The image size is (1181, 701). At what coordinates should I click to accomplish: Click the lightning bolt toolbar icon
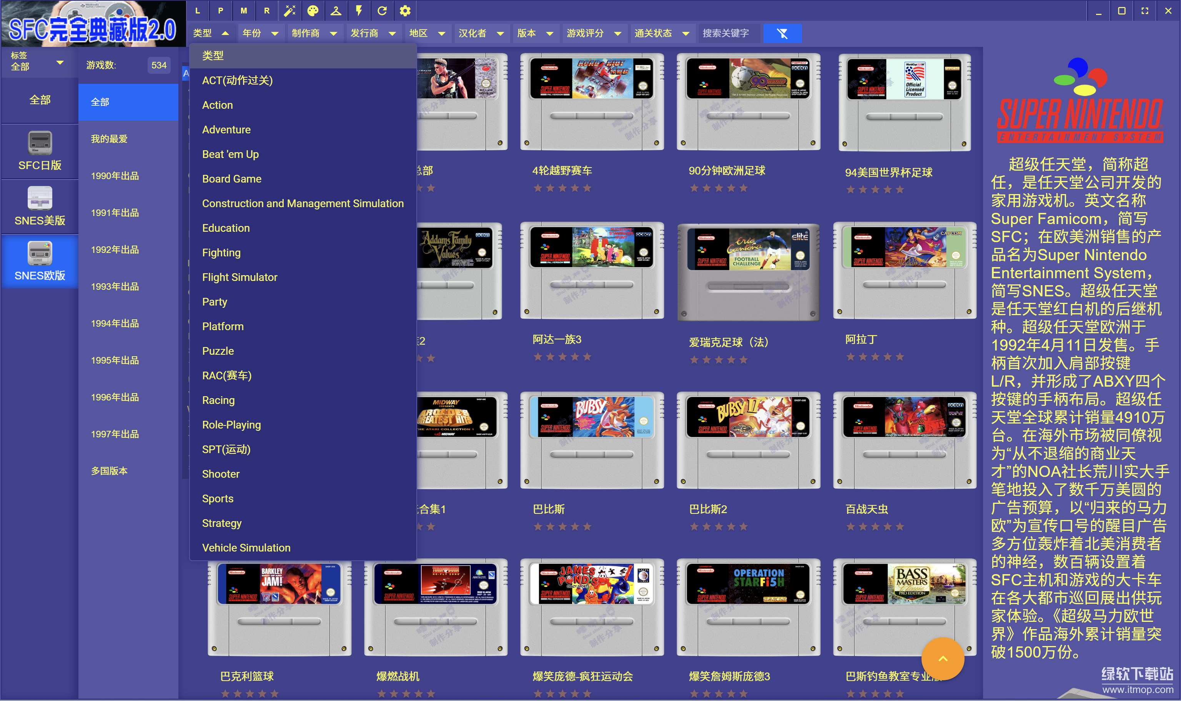point(359,10)
